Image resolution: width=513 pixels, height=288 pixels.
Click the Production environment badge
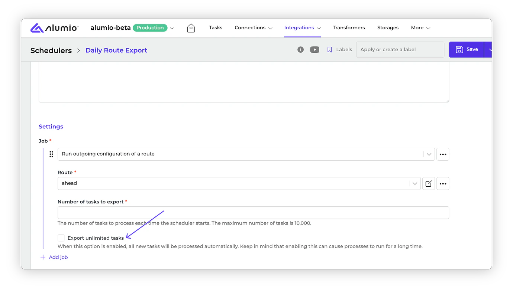click(150, 28)
